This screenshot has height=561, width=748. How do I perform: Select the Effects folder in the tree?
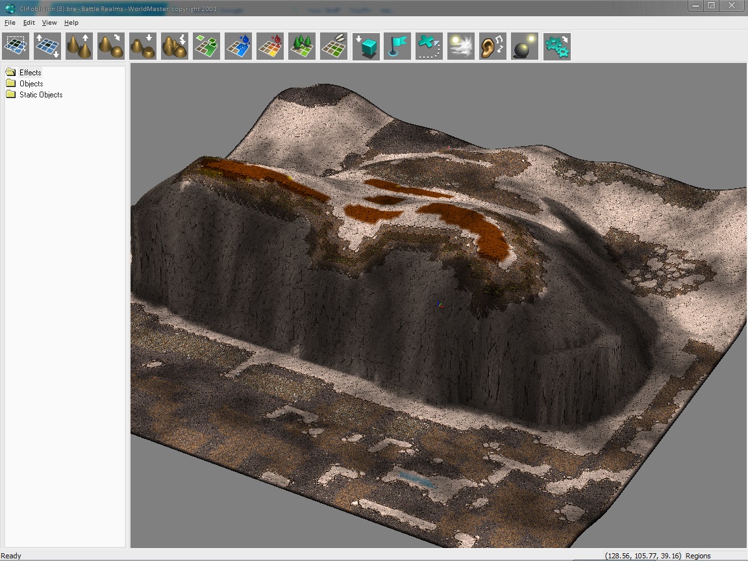coord(30,73)
